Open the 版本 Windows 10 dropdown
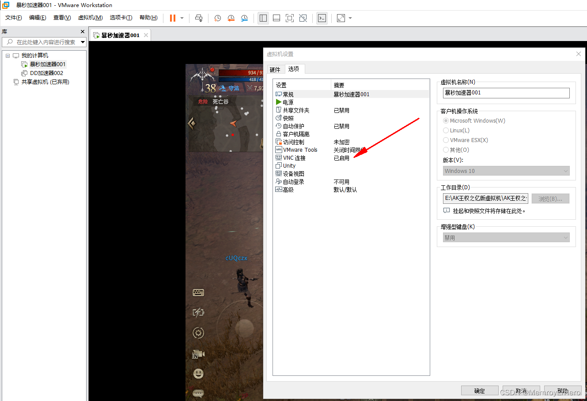Image resolution: width=587 pixels, height=401 pixels. tap(506, 171)
